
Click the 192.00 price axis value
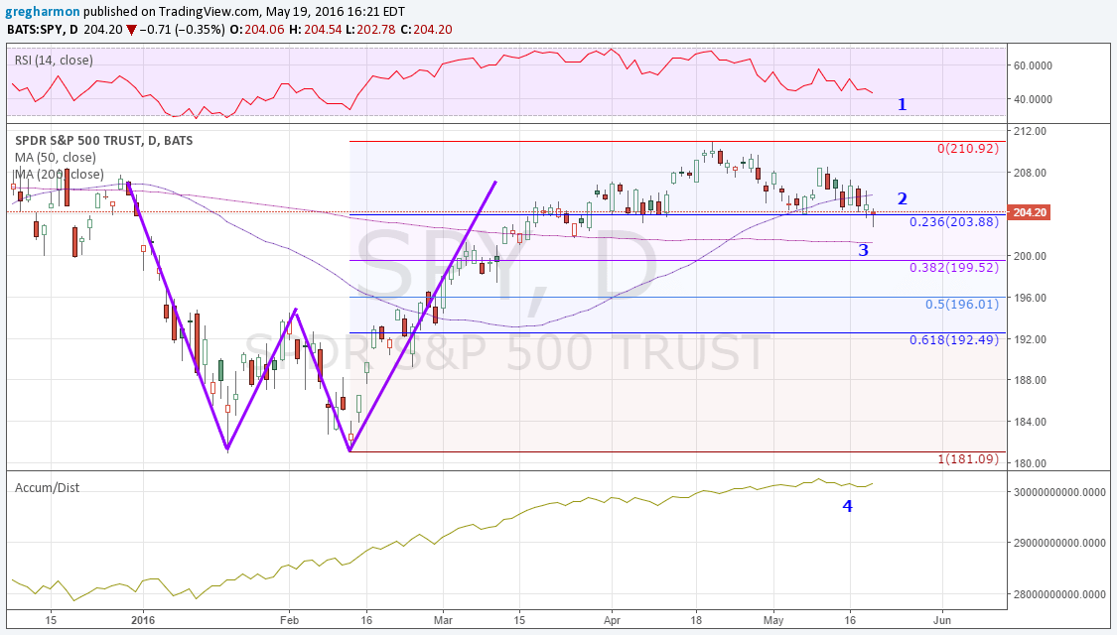coord(1030,339)
